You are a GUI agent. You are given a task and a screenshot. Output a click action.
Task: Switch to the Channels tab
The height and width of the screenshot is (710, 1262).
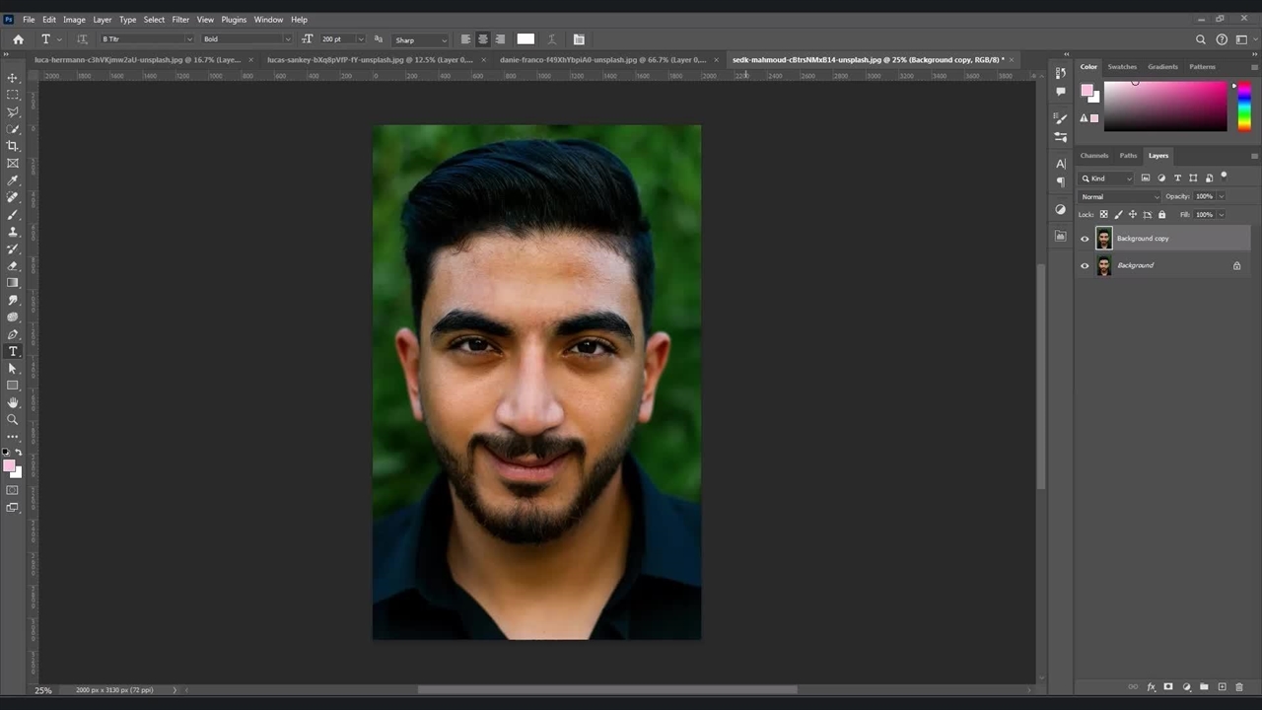tap(1094, 156)
